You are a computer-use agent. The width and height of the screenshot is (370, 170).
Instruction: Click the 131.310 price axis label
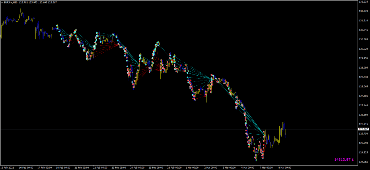[363, 21]
